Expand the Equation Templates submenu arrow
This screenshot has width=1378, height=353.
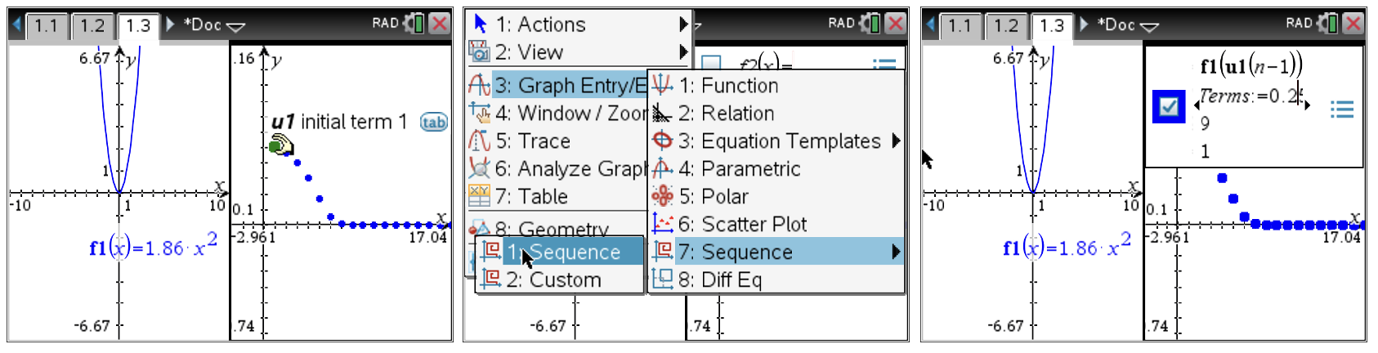tap(897, 141)
